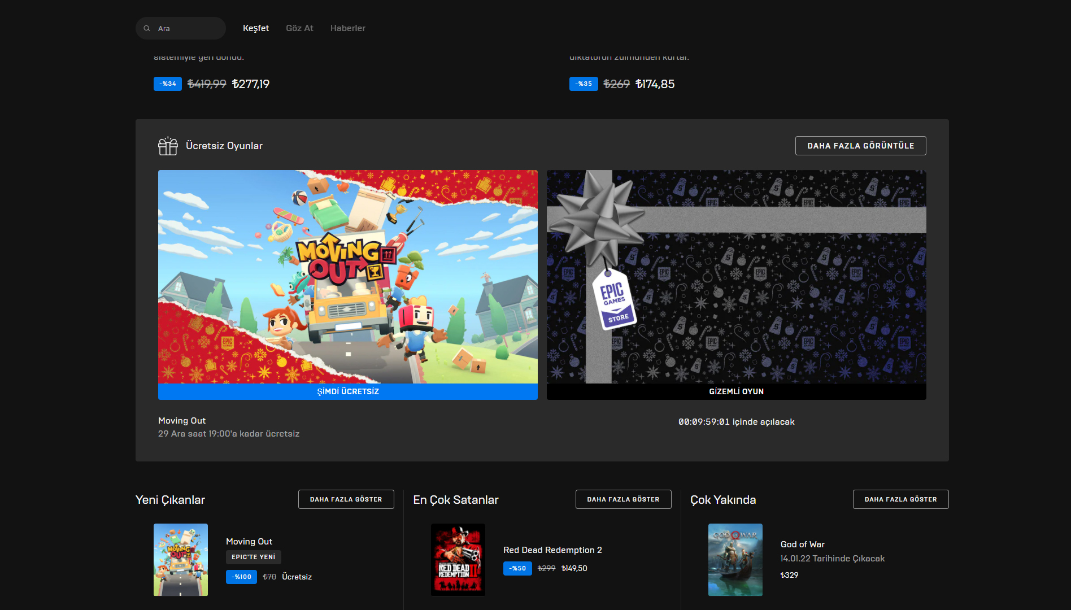Switch to the Göz At tab
Viewport: 1071px width, 610px height.
coord(299,28)
